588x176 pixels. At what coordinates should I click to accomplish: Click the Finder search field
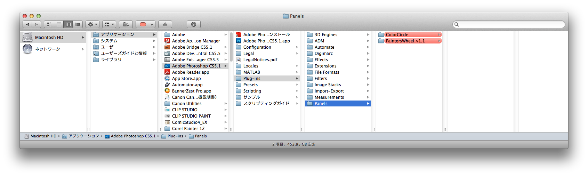tap(509, 24)
